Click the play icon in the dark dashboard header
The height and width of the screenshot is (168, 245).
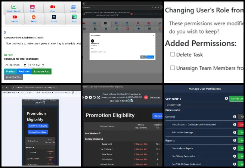tap(86, 97)
